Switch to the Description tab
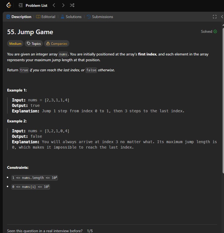The width and height of the screenshot is (224, 233). [x=19, y=17]
